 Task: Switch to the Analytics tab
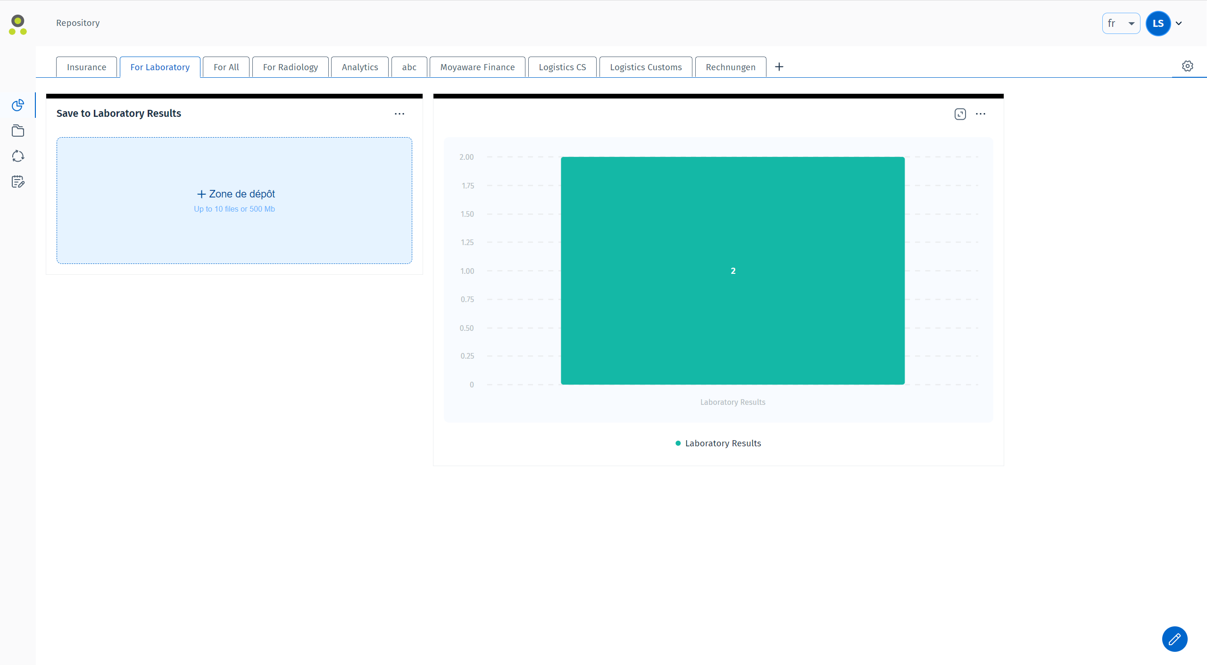(x=359, y=67)
